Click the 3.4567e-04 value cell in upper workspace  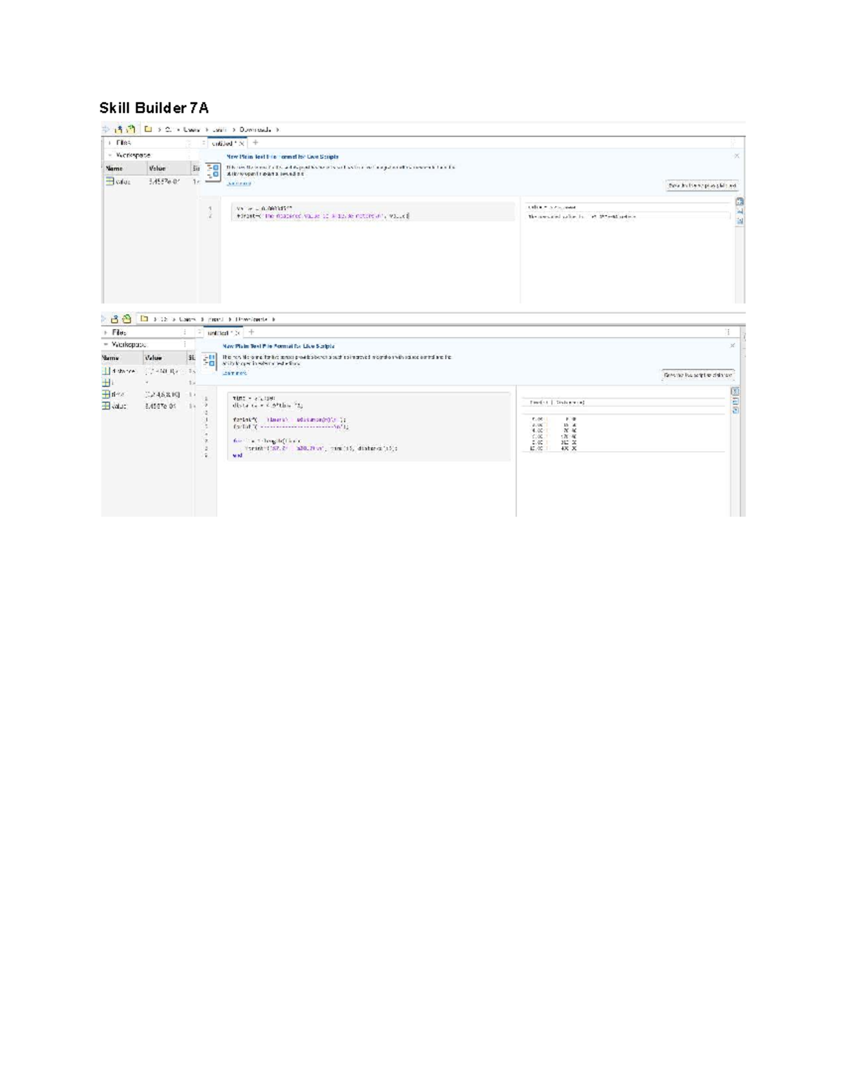(164, 181)
